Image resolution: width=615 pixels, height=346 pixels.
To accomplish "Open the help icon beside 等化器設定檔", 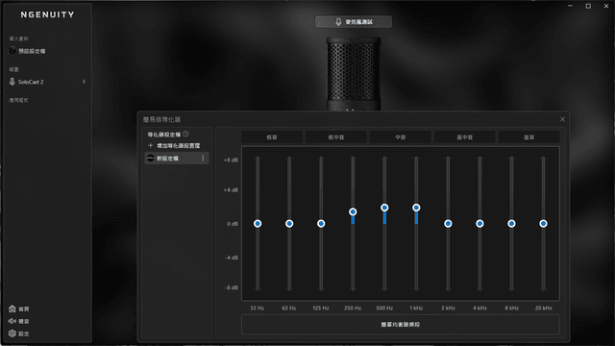I will (x=185, y=134).
